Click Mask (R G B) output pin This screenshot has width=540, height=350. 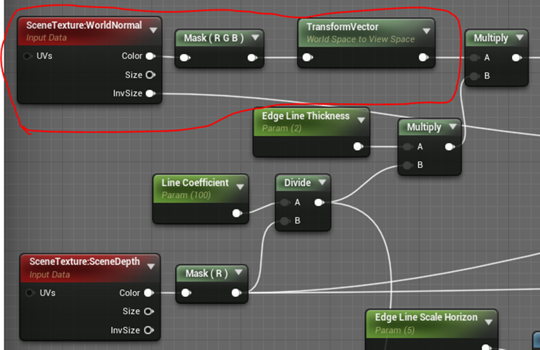(x=253, y=58)
